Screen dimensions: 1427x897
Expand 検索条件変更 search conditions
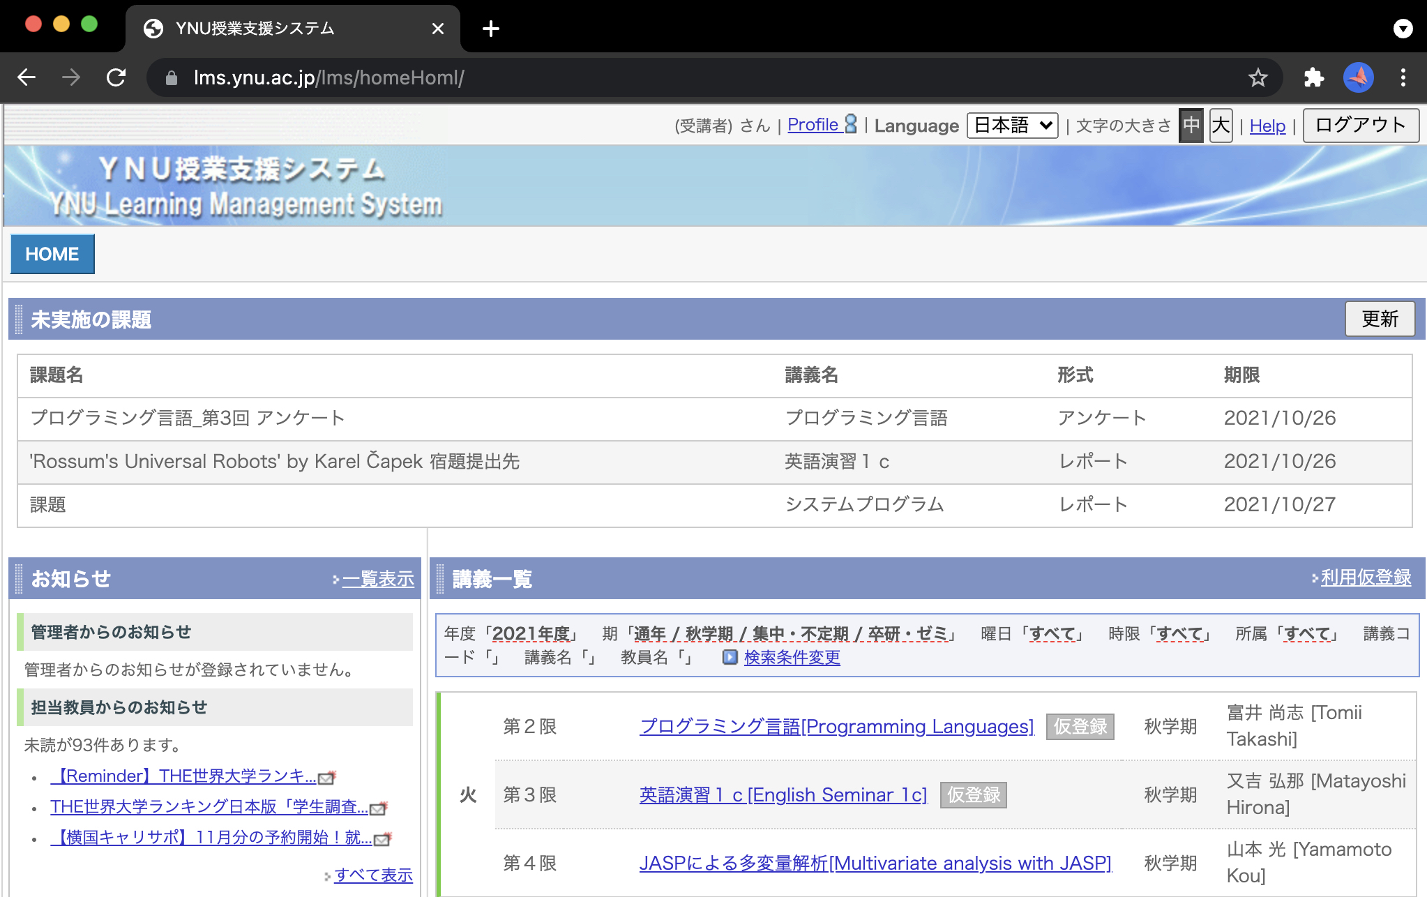pos(791,657)
